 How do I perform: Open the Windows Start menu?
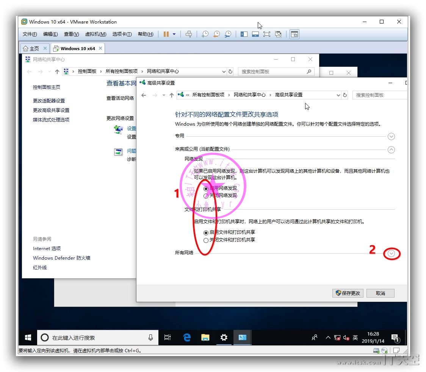28,338
